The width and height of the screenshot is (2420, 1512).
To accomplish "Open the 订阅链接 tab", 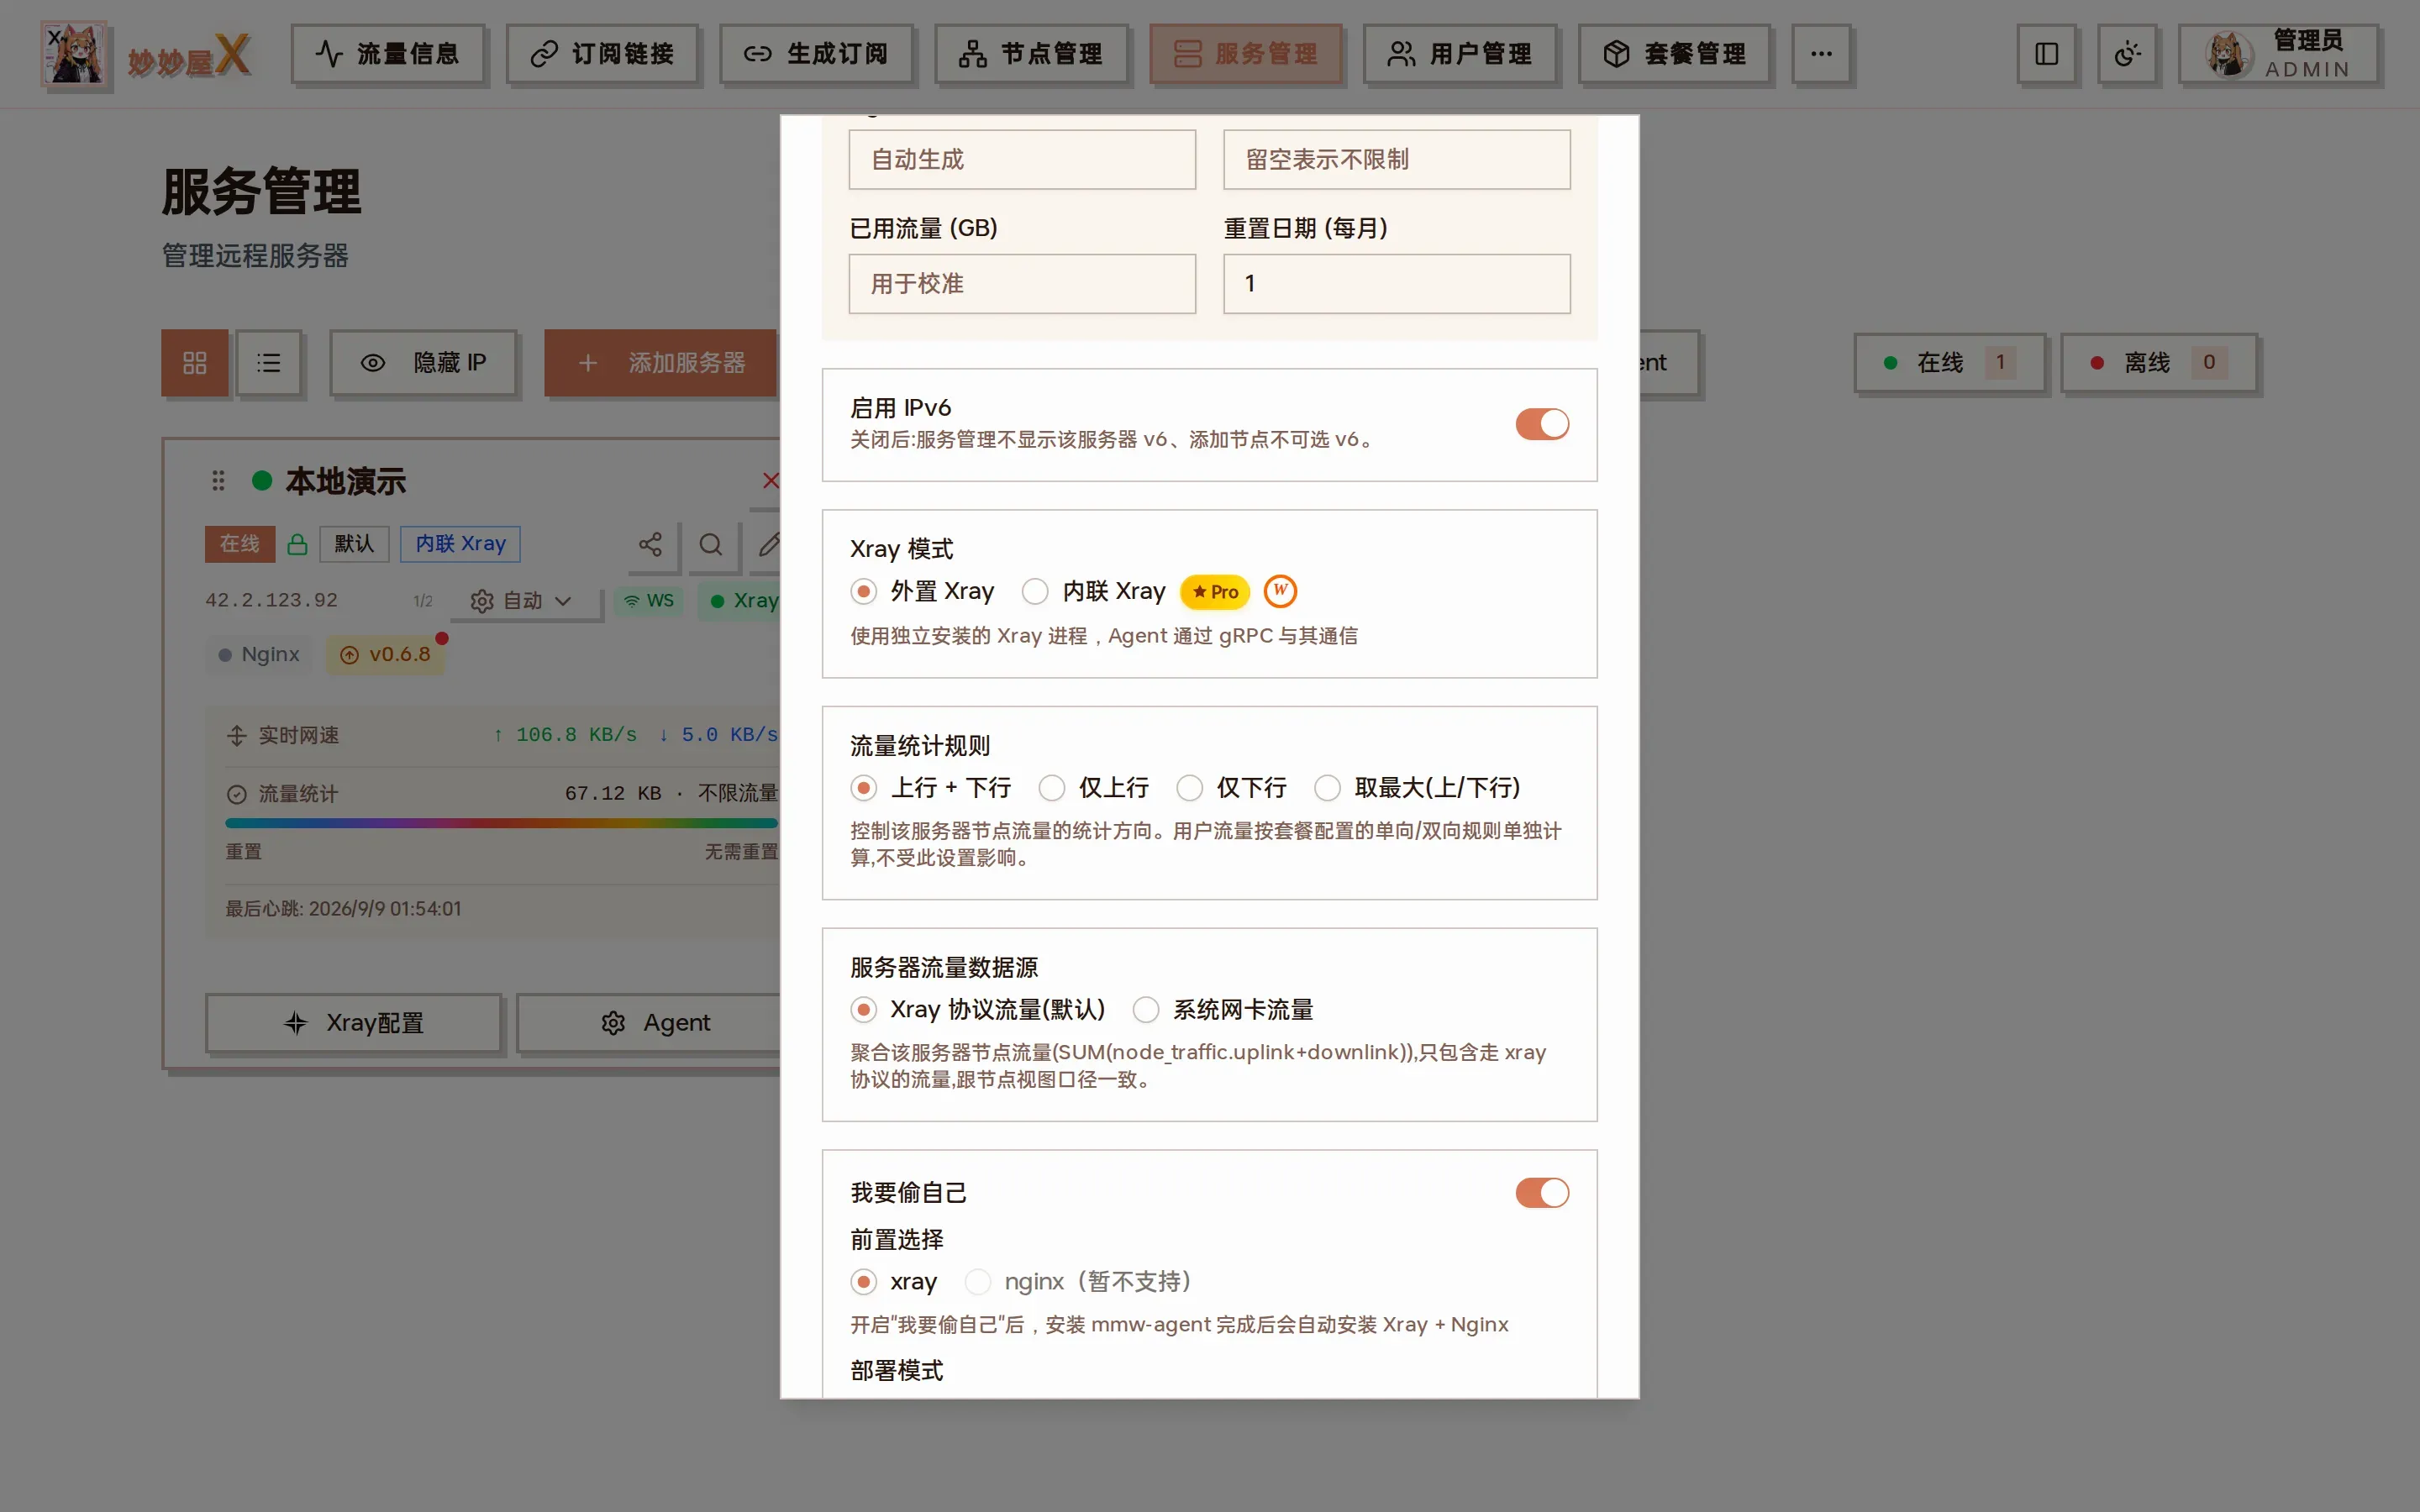I will [x=602, y=54].
